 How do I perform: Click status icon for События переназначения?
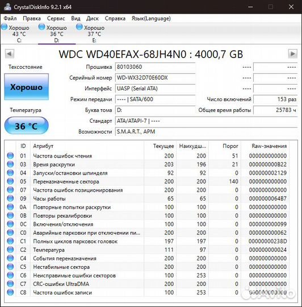click(10, 258)
